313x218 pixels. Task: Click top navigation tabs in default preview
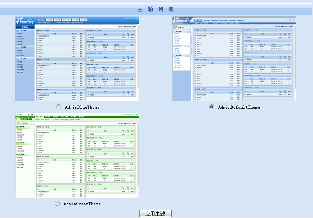point(222,20)
